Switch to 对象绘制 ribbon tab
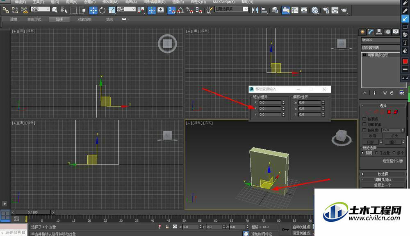This screenshot has width=410, height=236. pos(84,19)
